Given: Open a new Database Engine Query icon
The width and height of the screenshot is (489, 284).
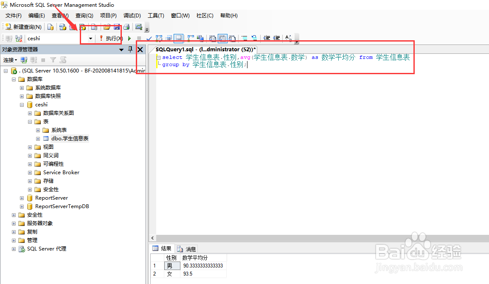Looking at the screenshot, I should (x=50, y=27).
